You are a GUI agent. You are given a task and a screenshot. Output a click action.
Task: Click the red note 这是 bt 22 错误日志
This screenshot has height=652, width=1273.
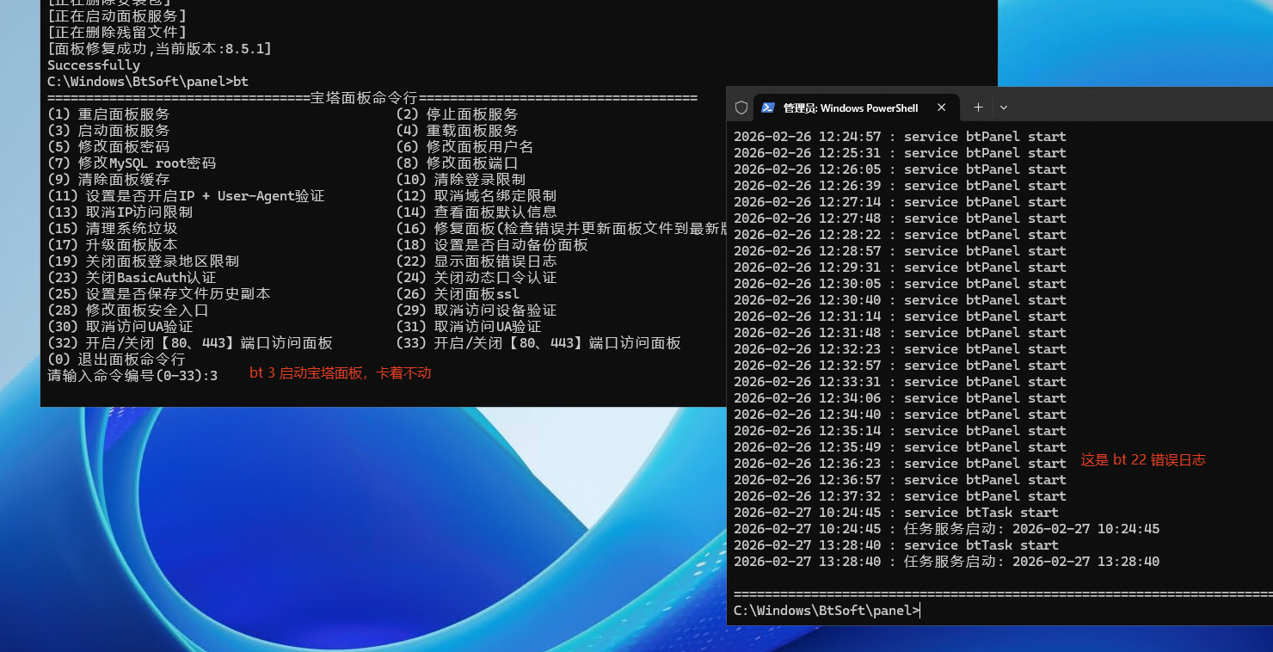point(1142,460)
